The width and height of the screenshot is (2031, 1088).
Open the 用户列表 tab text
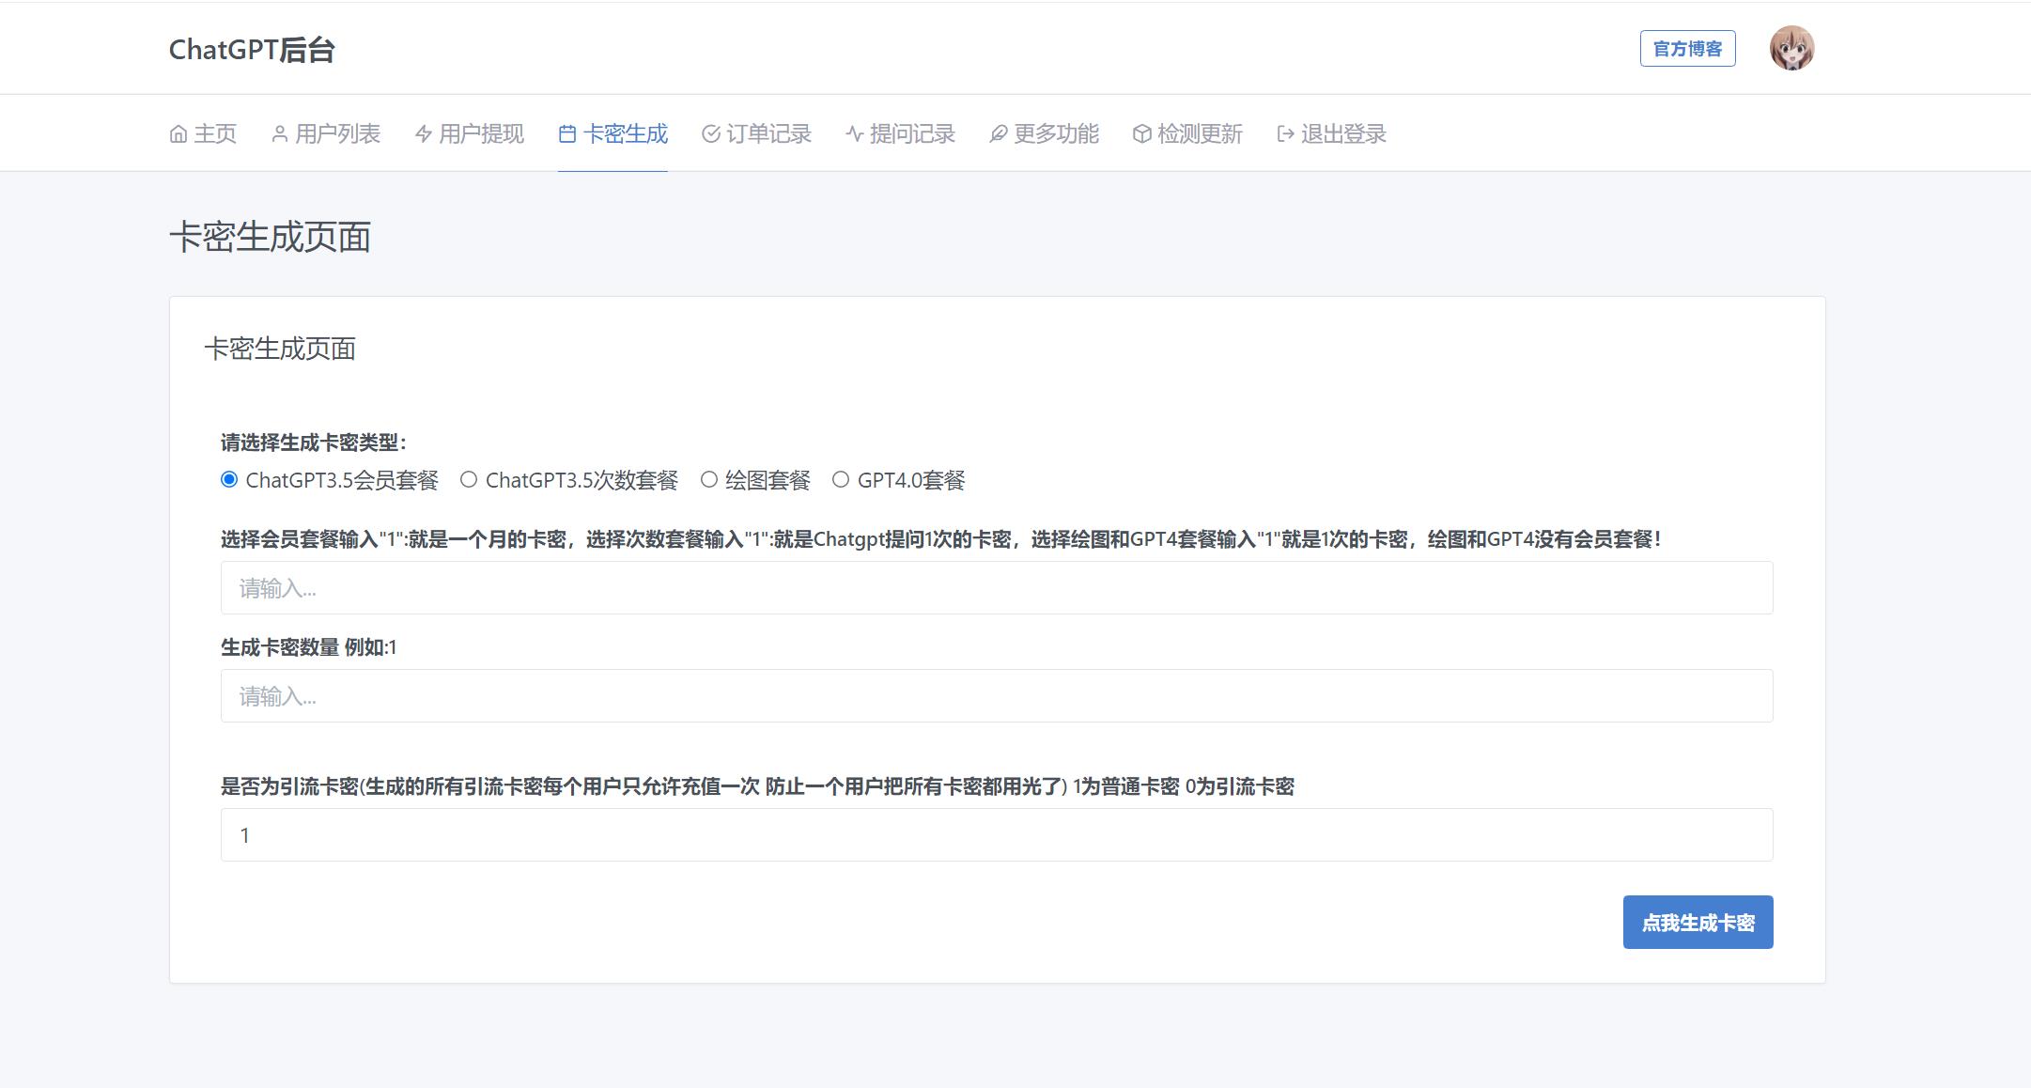337,133
